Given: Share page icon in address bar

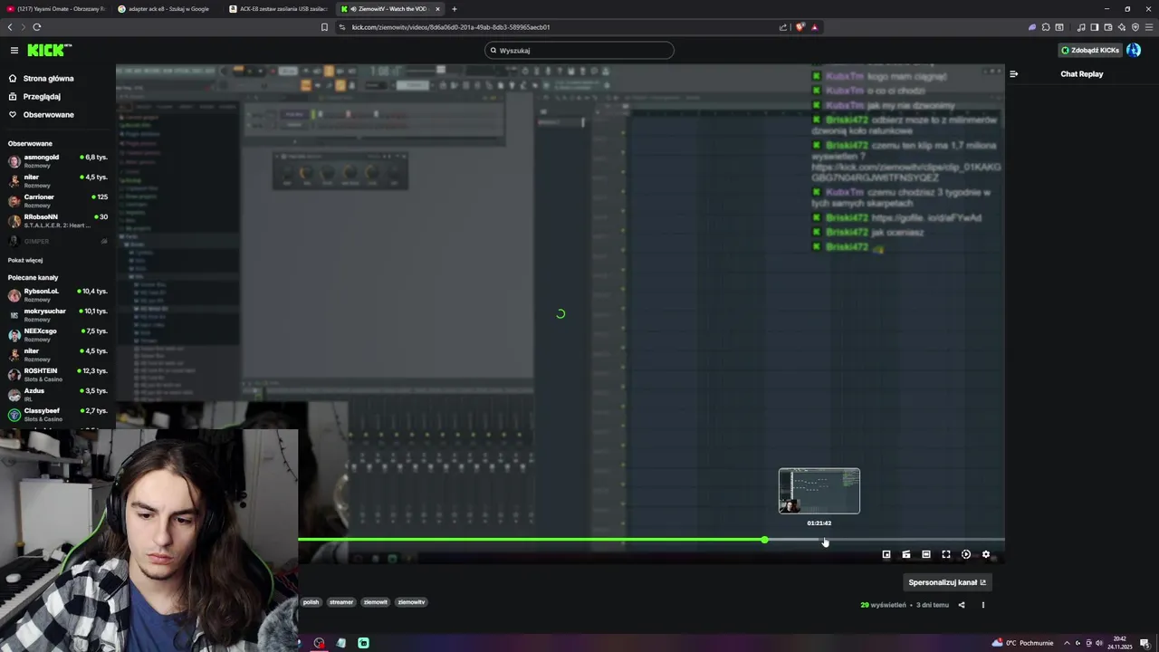Looking at the screenshot, I should click(783, 27).
